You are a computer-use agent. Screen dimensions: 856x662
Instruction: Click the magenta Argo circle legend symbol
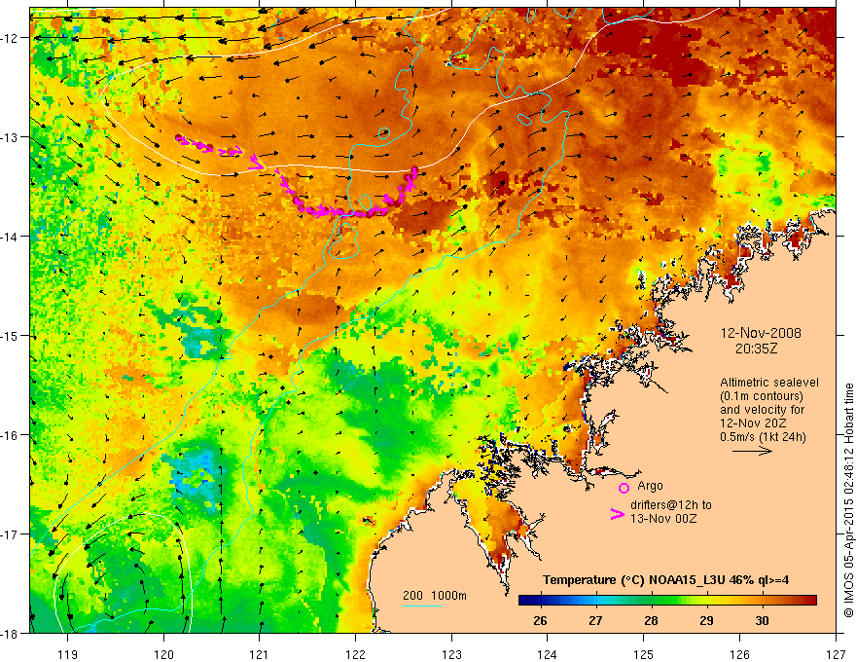point(624,488)
